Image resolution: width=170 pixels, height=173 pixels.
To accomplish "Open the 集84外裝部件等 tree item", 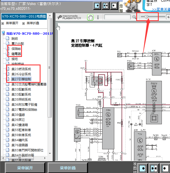I will (x=23, y=155).
